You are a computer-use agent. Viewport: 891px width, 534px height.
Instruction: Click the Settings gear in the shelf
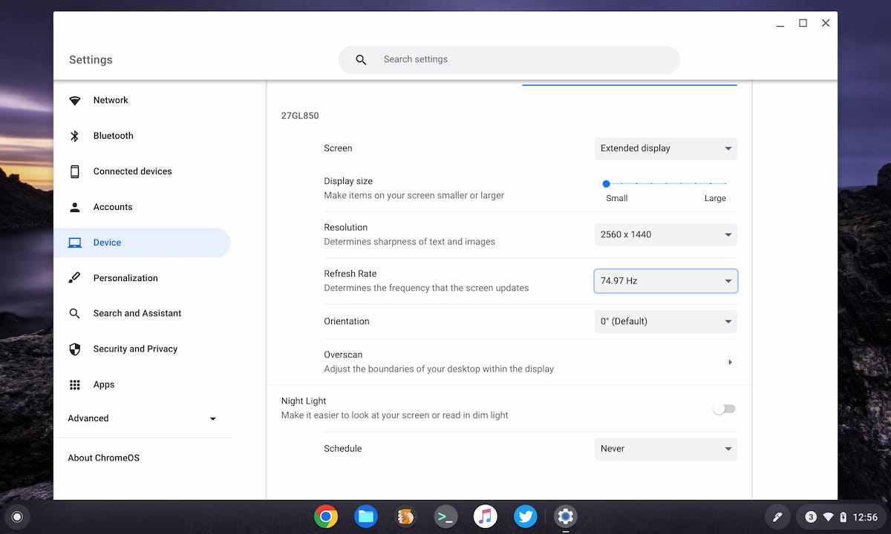click(x=565, y=516)
